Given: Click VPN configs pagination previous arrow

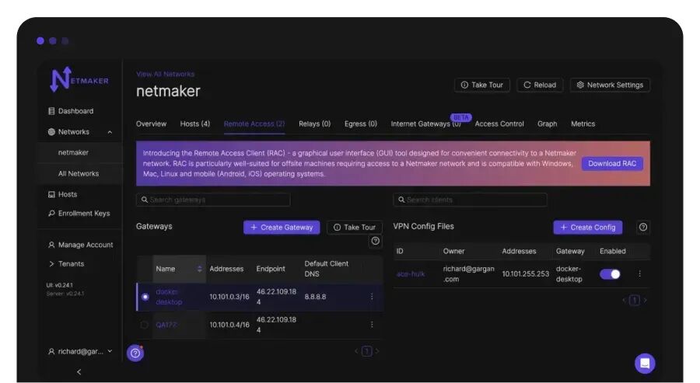Looking at the screenshot, I should (x=624, y=300).
